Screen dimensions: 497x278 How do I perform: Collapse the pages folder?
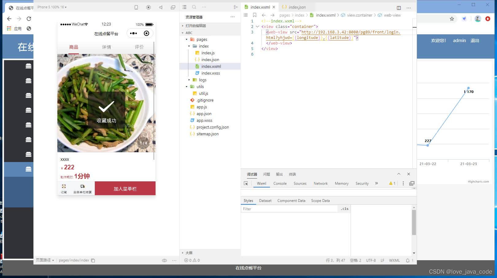(187, 39)
